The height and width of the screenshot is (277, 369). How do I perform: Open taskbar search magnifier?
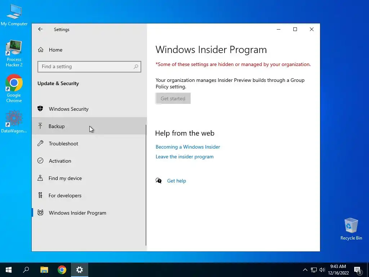26,270
